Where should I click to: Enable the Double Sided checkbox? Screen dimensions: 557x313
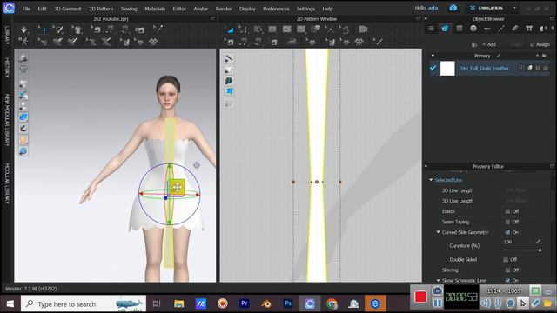(x=506, y=260)
